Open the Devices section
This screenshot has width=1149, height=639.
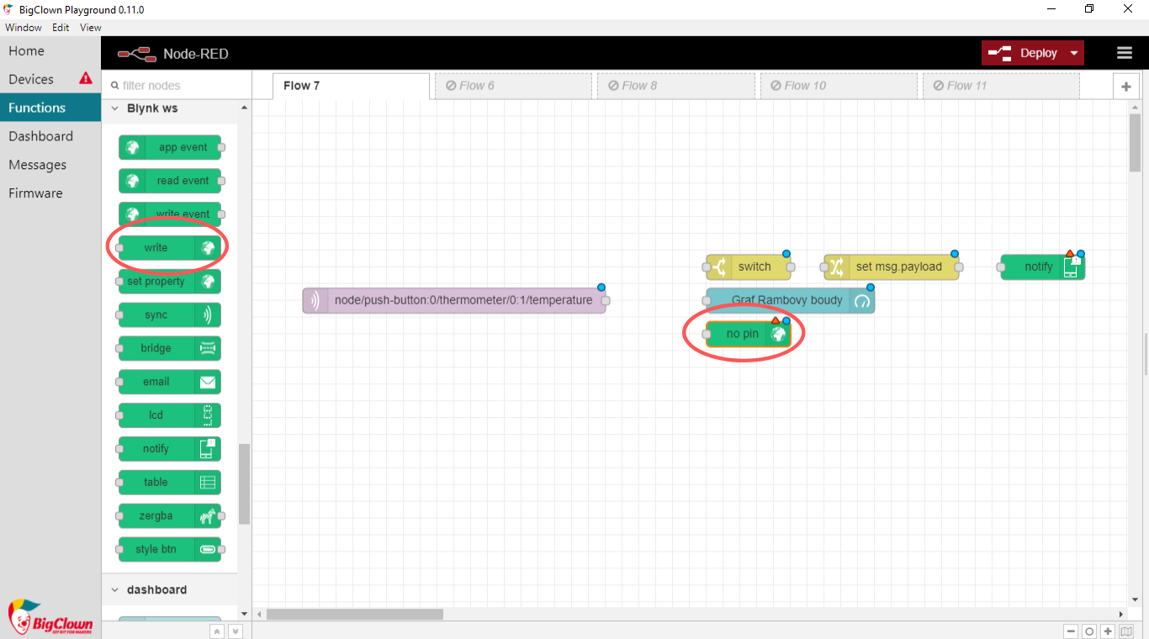50,79
